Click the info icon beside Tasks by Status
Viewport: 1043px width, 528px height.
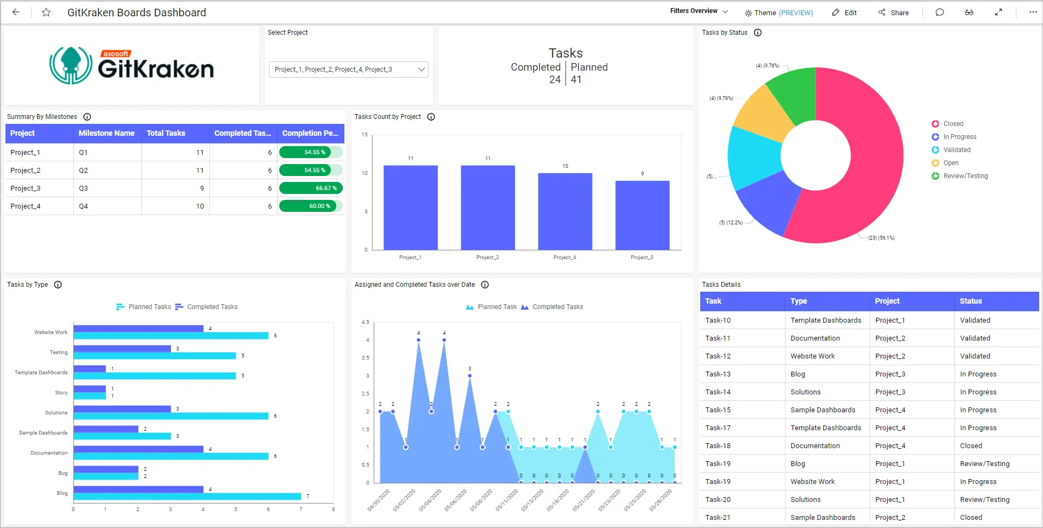pyautogui.click(x=758, y=33)
